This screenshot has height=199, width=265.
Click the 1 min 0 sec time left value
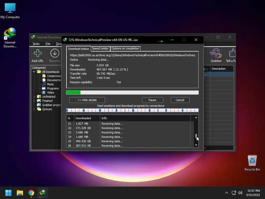[x=103, y=78]
